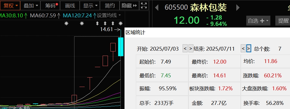Toggle the 隐藏 side panel

pos(129,6)
